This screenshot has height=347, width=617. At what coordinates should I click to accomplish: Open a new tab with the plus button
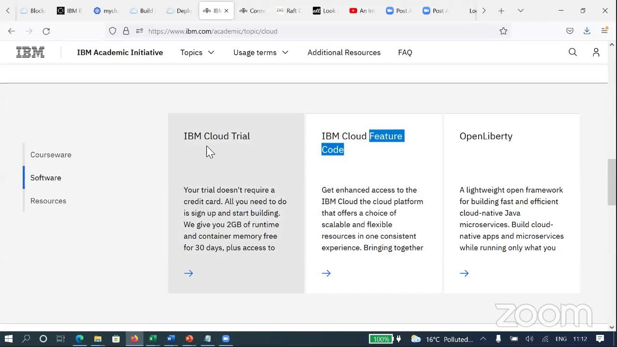[x=501, y=11]
